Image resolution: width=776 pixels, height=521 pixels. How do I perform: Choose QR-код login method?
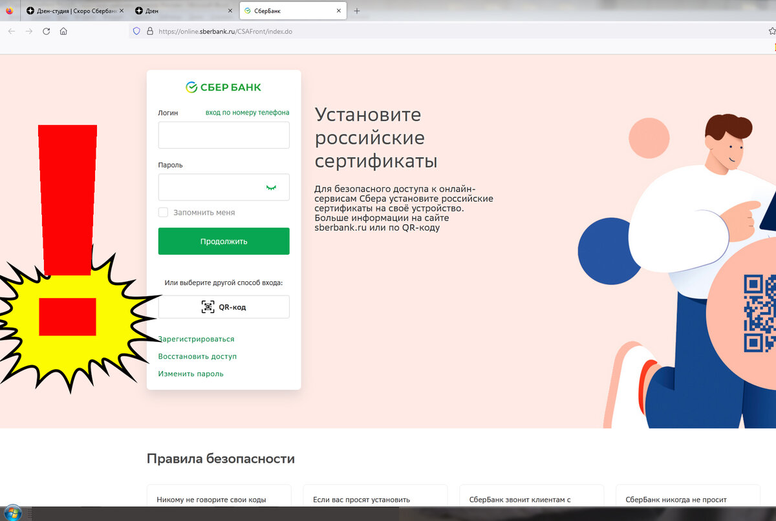224,307
